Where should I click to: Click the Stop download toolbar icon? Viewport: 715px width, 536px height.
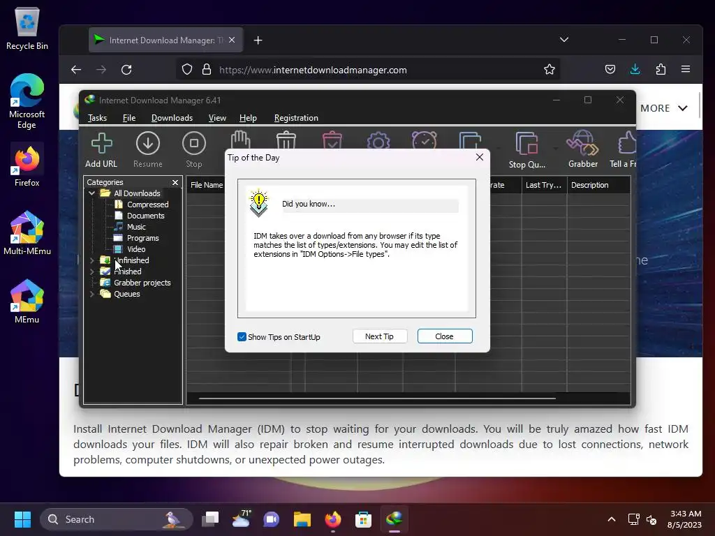tap(194, 150)
